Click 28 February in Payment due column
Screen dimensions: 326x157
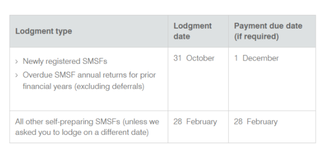(256, 122)
